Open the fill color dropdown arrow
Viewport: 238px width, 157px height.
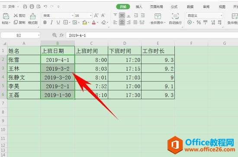tap(89, 23)
